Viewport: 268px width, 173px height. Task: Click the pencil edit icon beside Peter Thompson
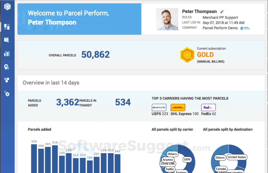click(x=222, y=12)
